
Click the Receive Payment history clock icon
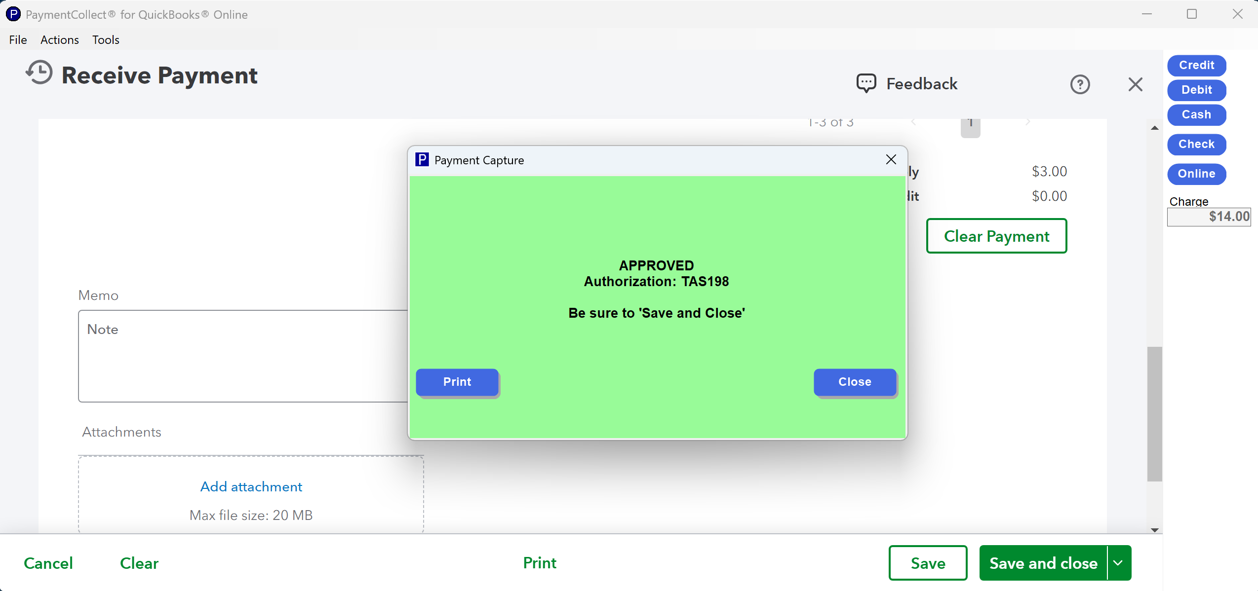tap(39, 73)
